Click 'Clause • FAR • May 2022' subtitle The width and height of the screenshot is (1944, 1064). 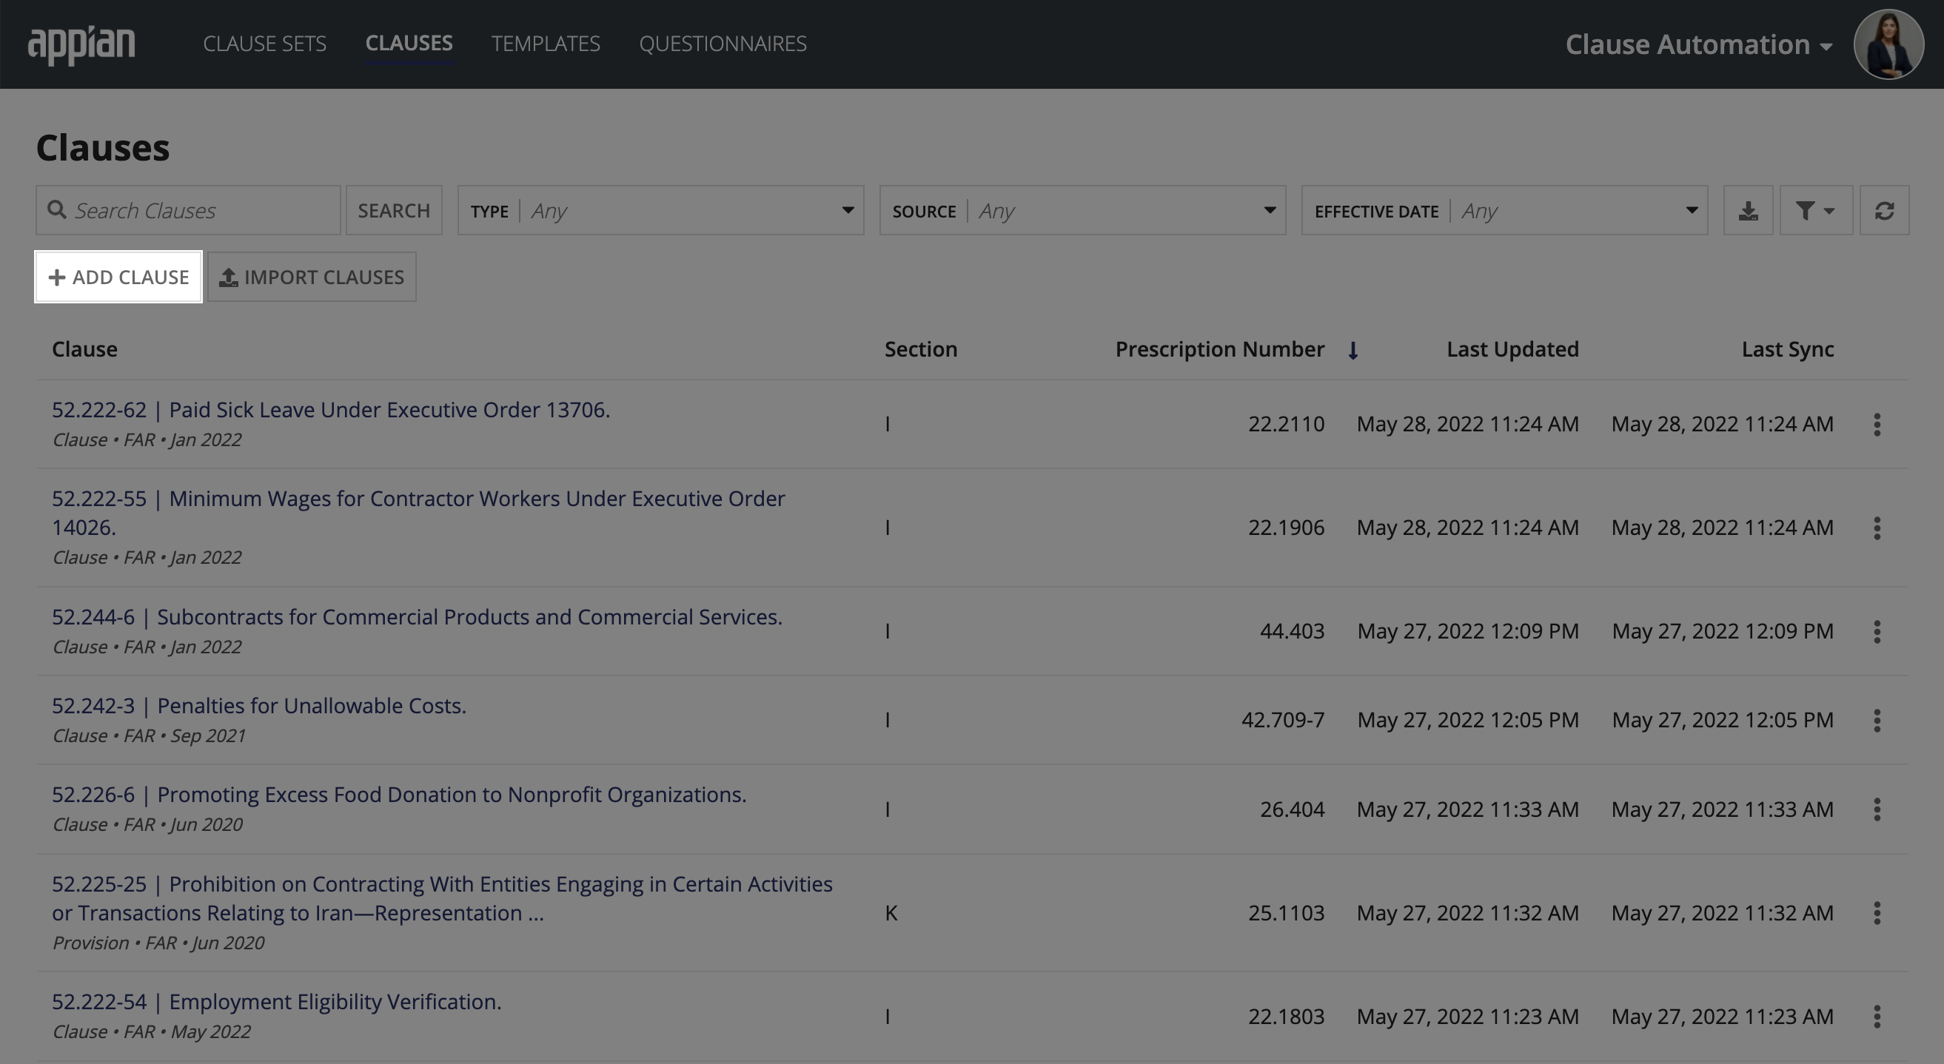[151, 1032]
